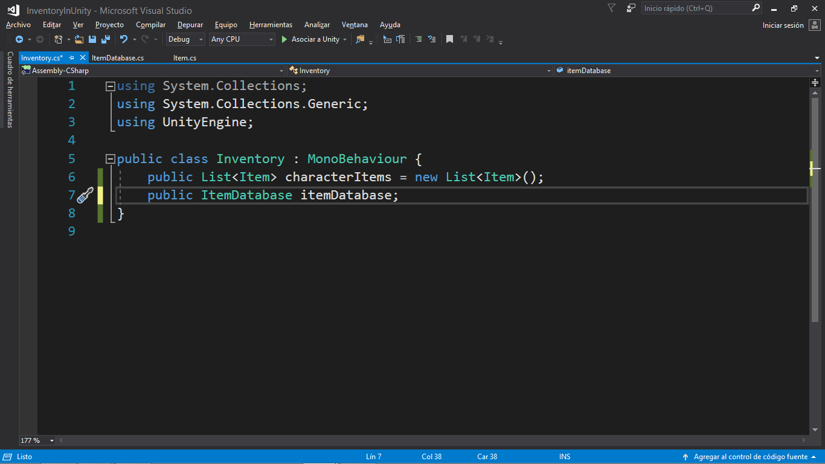Click the Open File folder icon

point(79,39)
